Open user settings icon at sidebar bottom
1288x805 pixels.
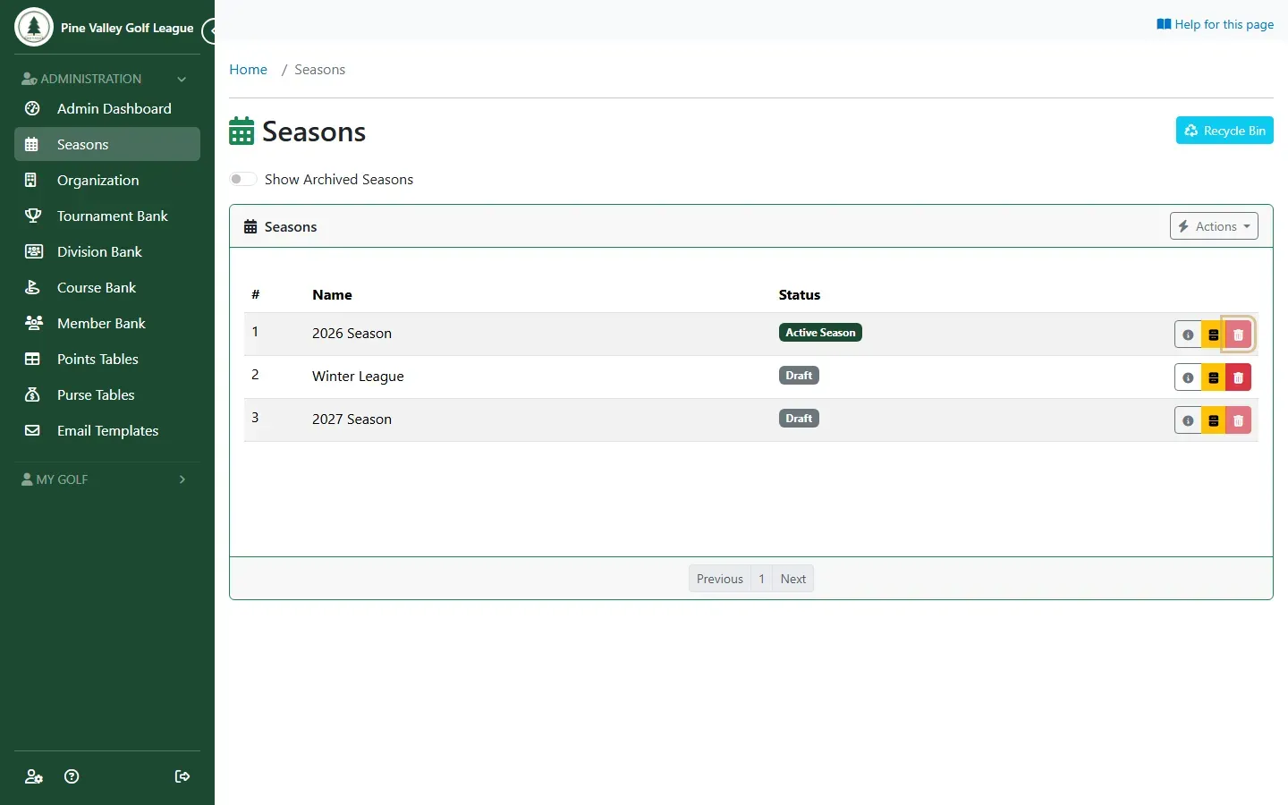[34, 776]
